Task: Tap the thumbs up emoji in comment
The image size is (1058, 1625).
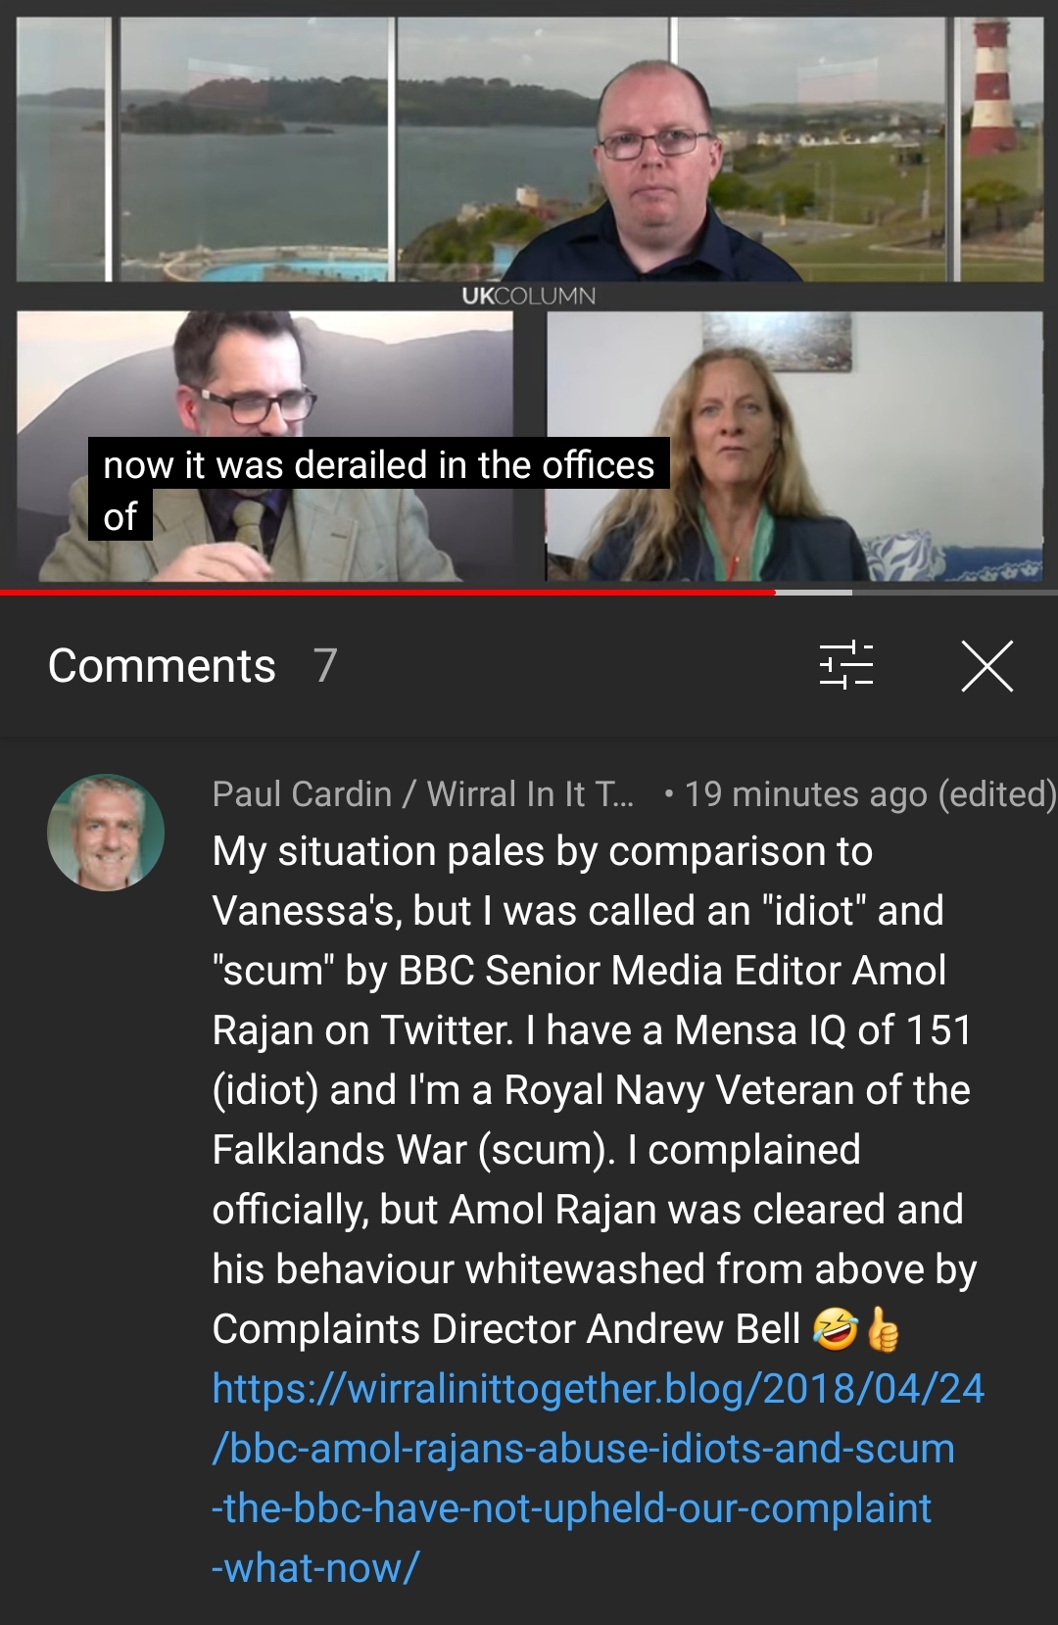Action: point(883,1329)
